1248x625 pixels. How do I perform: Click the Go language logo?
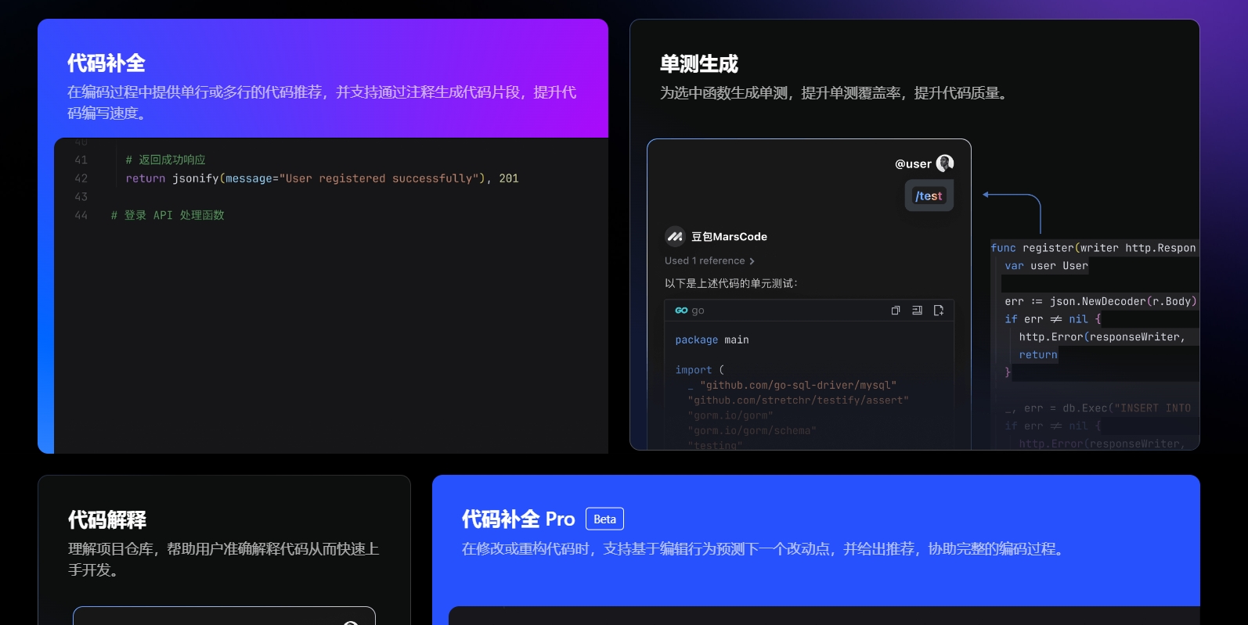681,311
